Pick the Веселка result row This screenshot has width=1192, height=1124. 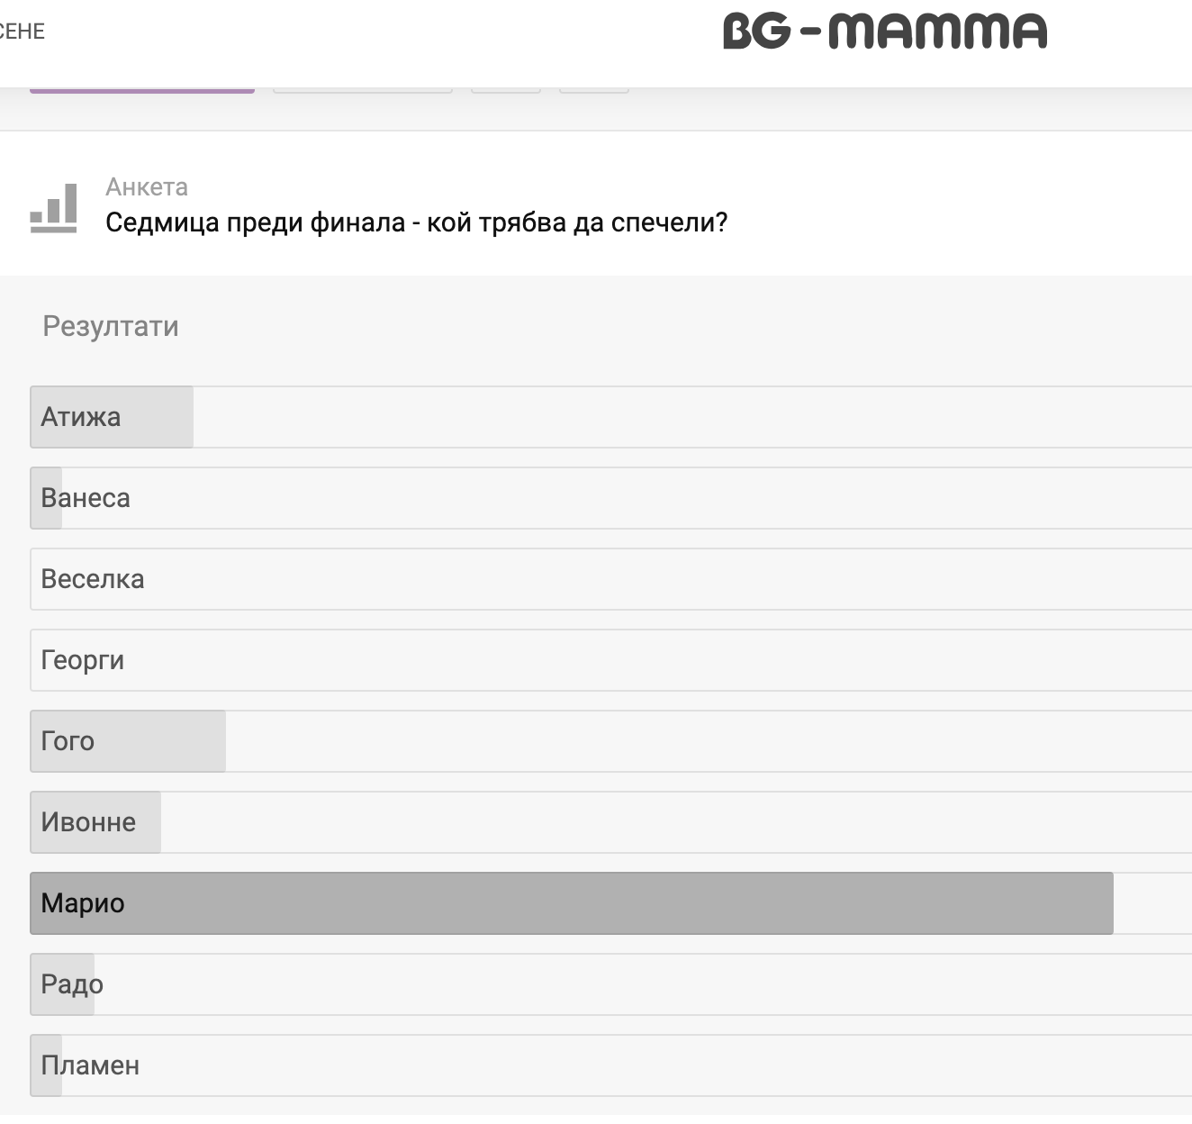point(93,579)
